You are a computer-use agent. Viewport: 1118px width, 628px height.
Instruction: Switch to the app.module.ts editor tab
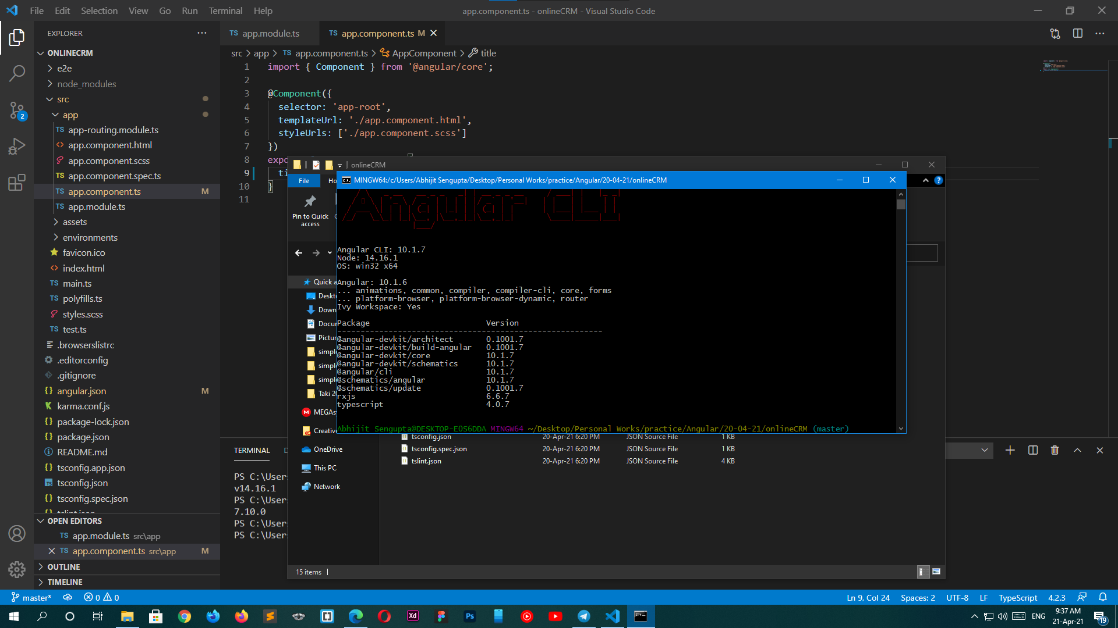pyautogui.click(x=270, y=34)
